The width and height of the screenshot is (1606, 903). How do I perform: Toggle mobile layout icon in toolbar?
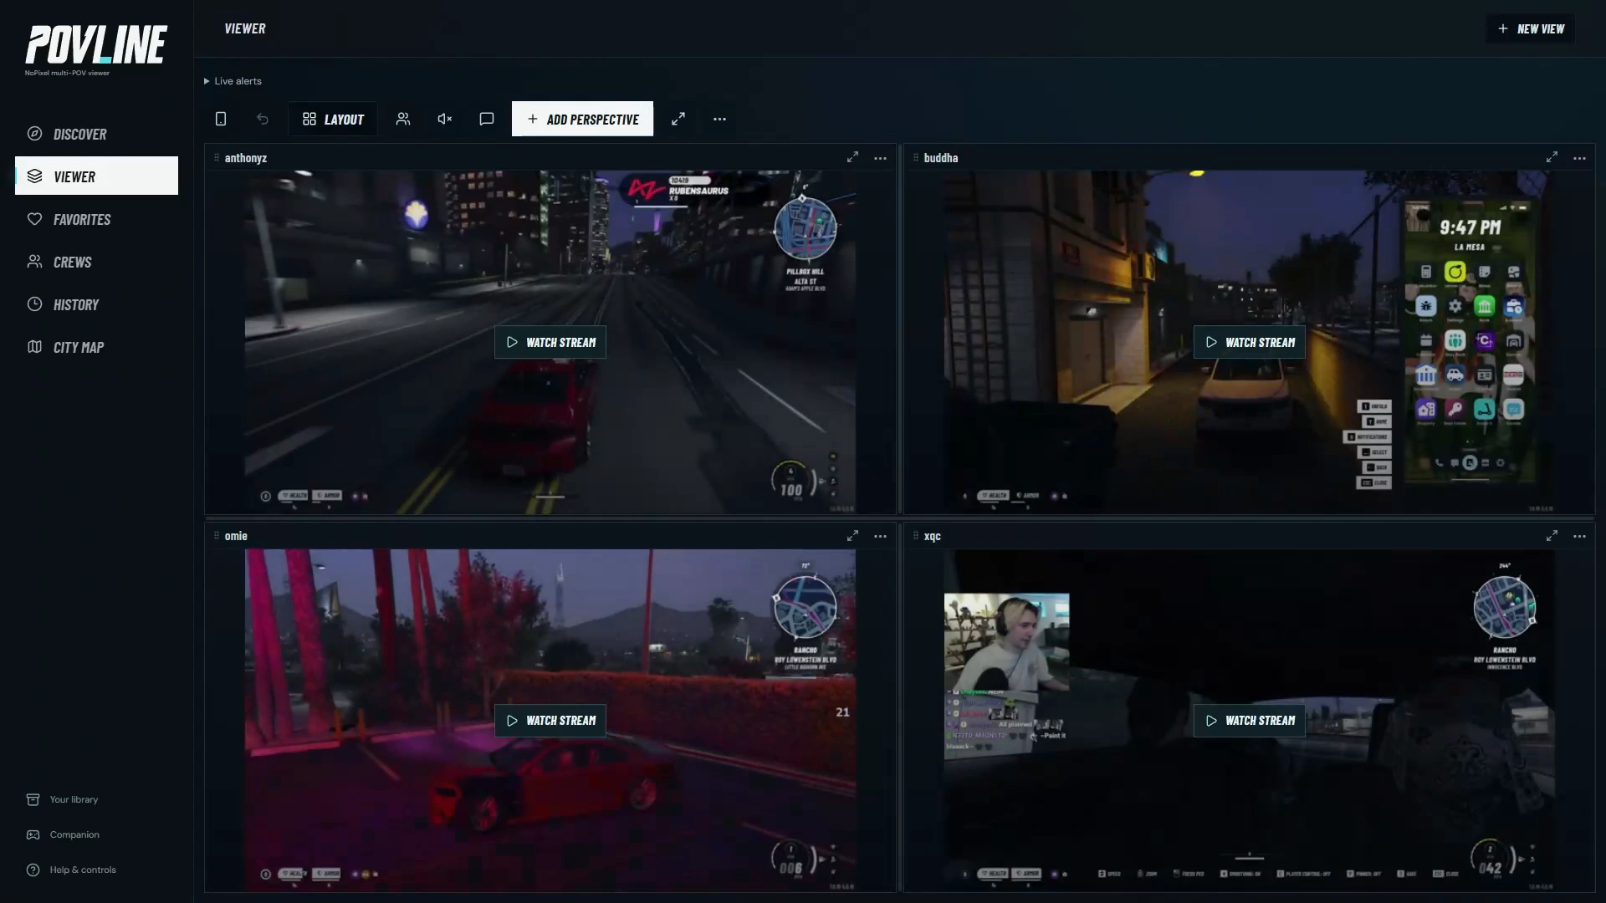pyautogui.click(x=221, y=119)
